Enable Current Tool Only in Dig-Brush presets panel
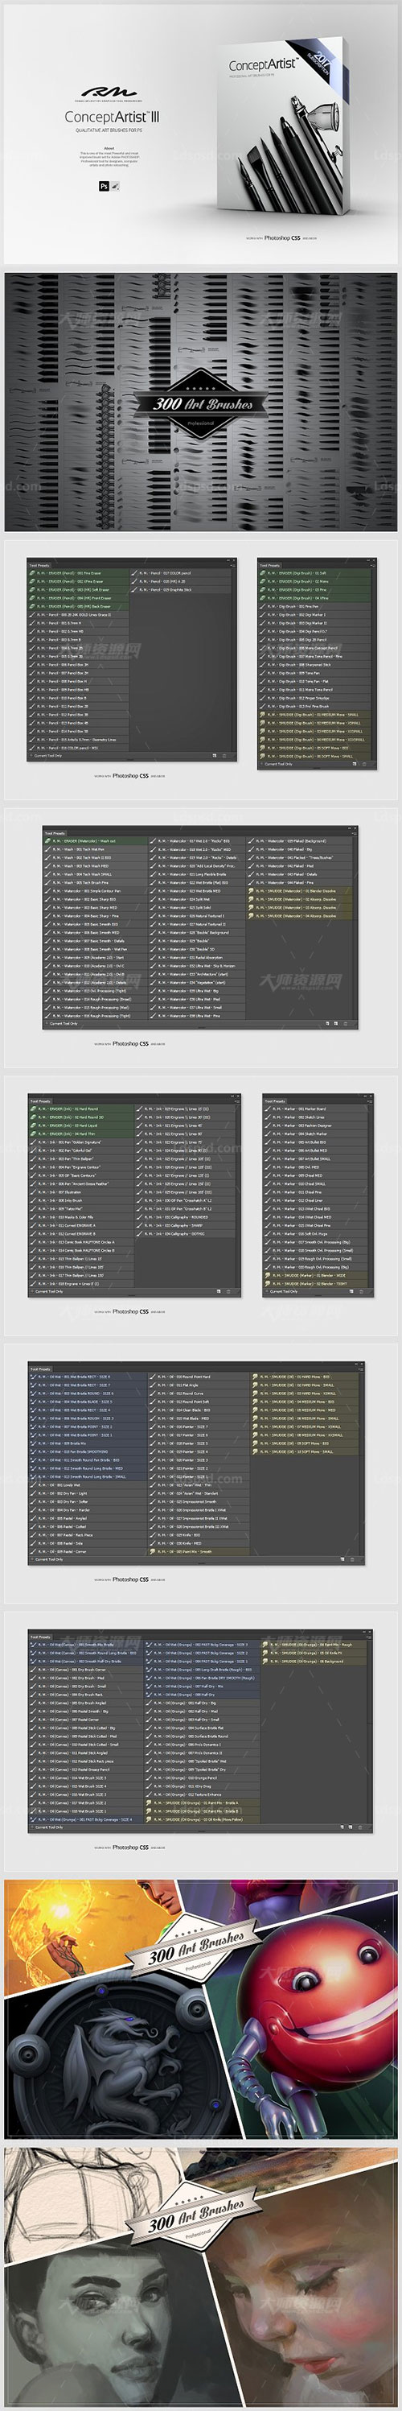This screenshot has width=402, height=2411. [276, 764]
